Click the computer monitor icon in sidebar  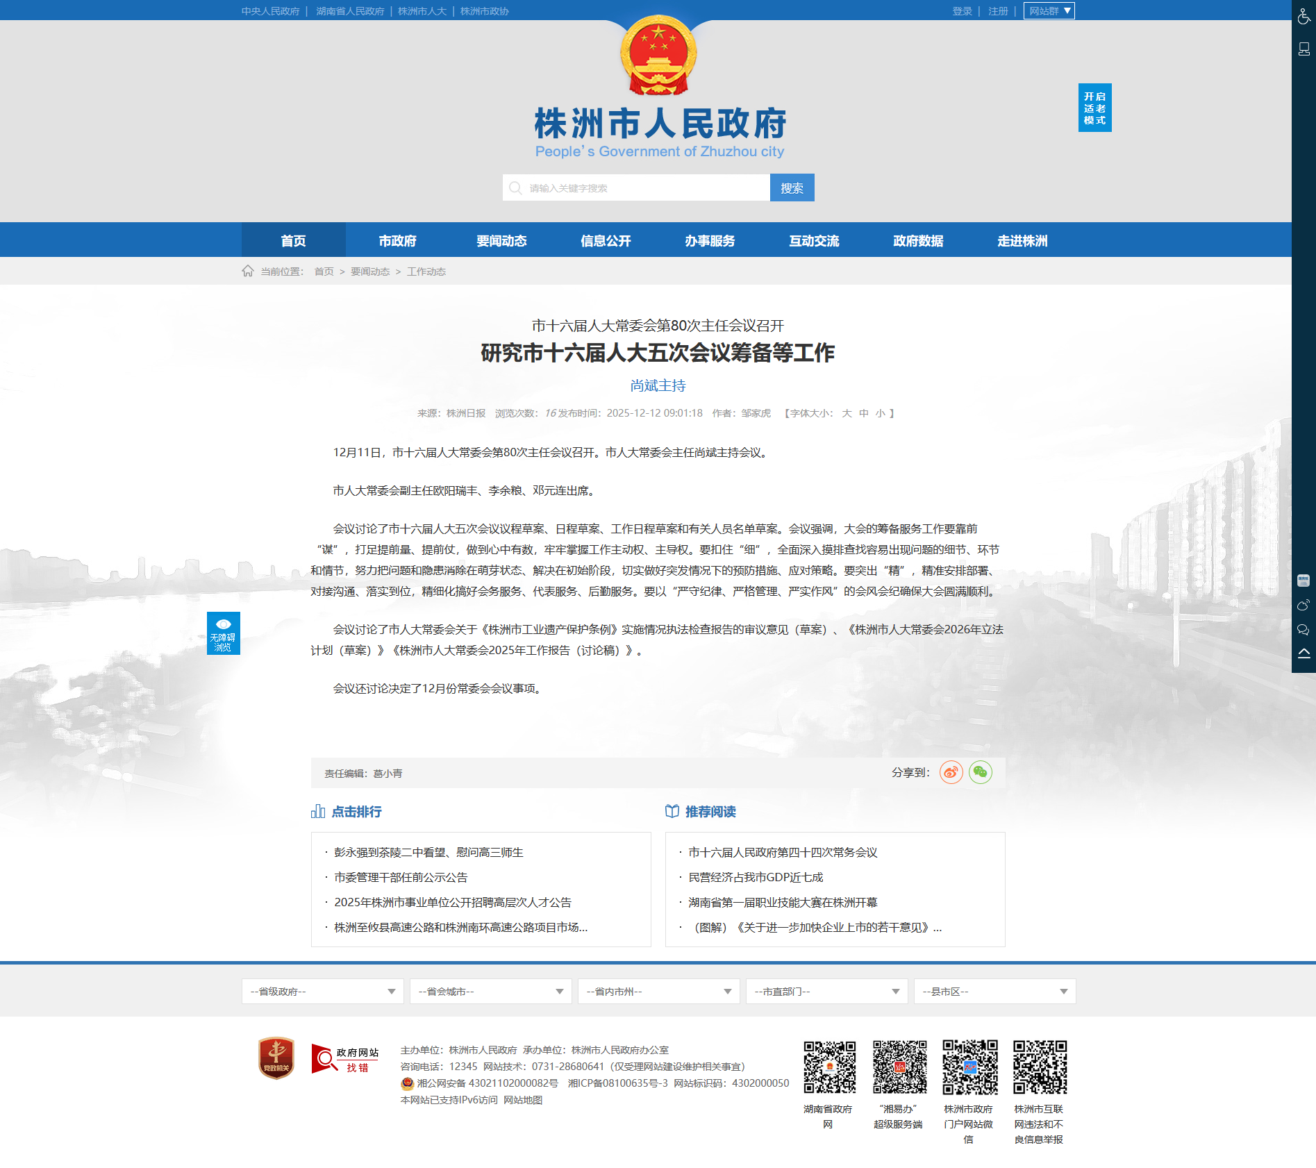1303,49
